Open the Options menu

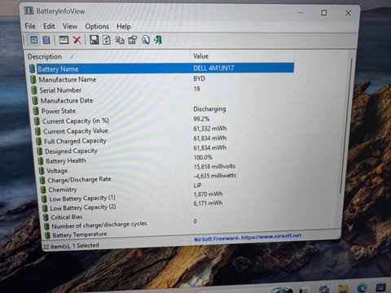(x=97, y=26)
